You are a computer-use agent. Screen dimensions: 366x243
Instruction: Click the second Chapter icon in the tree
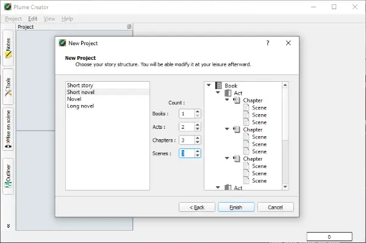(237, 129)
